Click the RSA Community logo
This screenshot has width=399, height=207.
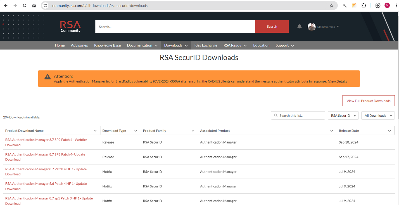click(70, 26)
